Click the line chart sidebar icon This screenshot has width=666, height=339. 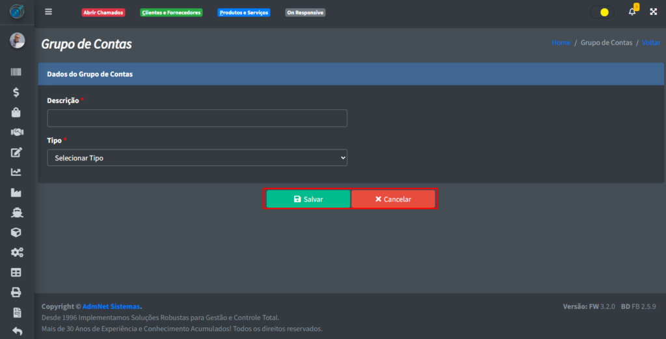click(x=16, y=172)
